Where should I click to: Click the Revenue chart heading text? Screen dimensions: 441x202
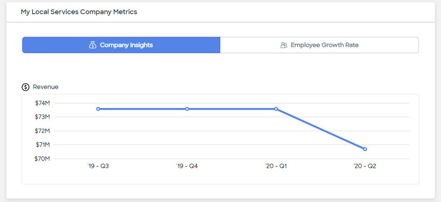[x=46, y=87]
